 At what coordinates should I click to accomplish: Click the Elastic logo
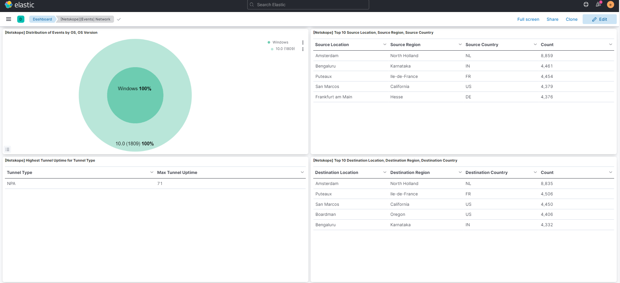click(x=19, y=5)
